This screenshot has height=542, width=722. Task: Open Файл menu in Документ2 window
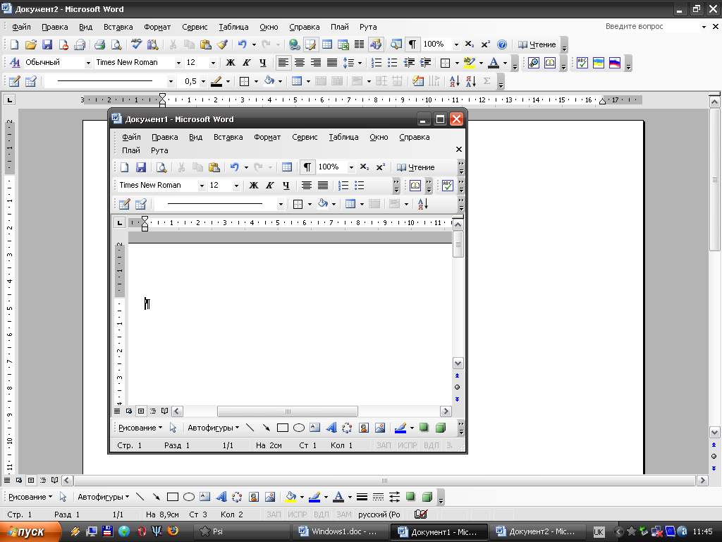tap(21, 28)
